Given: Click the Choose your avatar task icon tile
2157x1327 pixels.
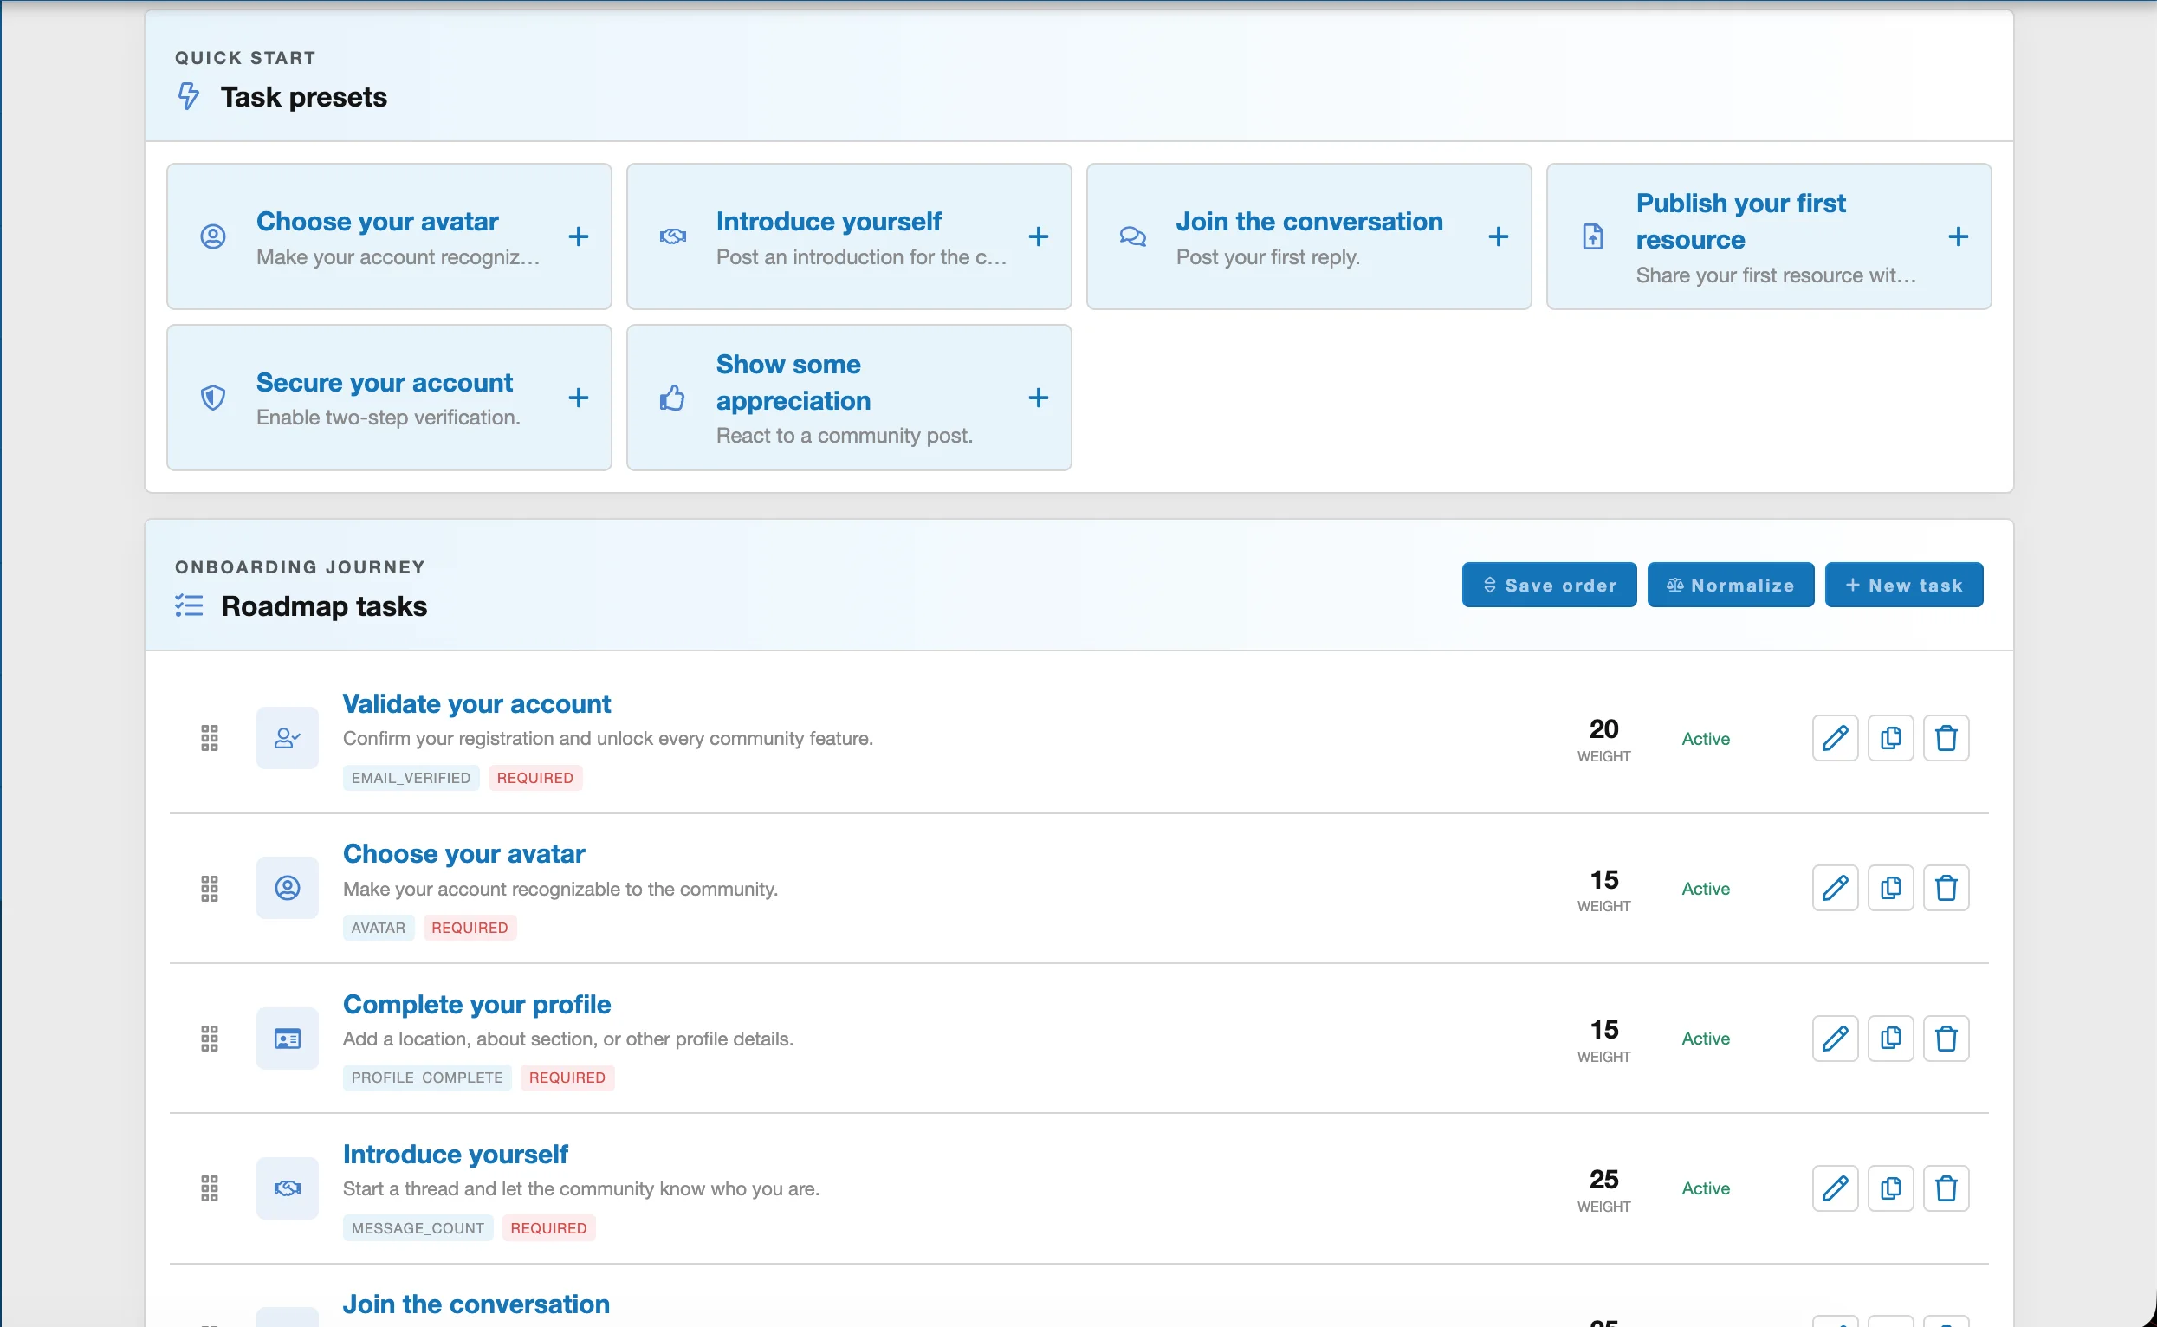Looking at the screenshot, I should click(287, 888).
